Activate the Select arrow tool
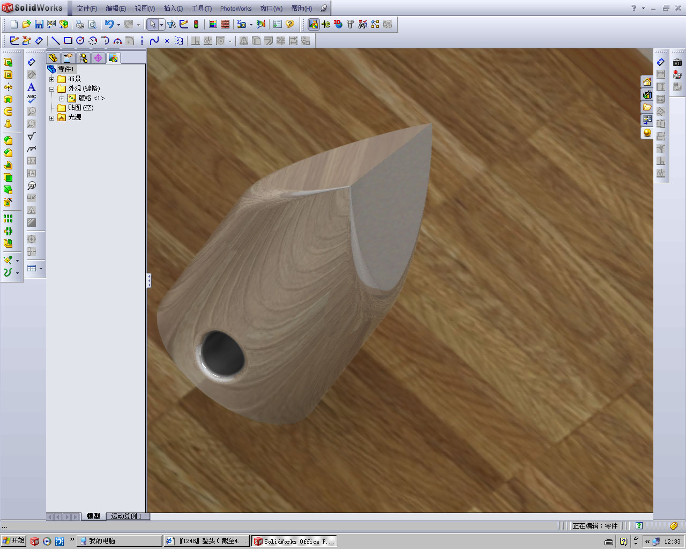The width and height of the screenshot is (686, 549). (153, 24)
